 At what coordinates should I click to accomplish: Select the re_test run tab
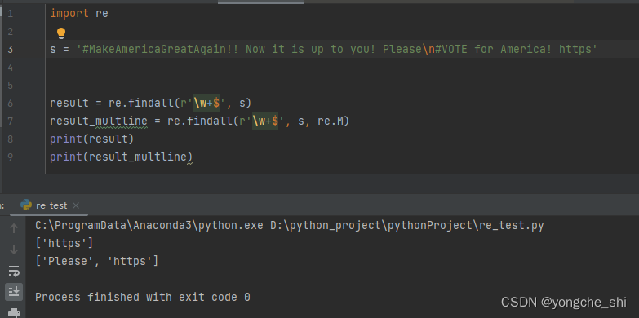point(50,205)
